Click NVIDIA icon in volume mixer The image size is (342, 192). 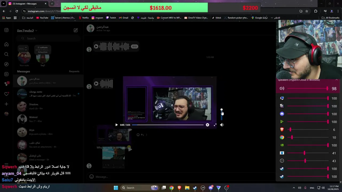click(282, 145)
